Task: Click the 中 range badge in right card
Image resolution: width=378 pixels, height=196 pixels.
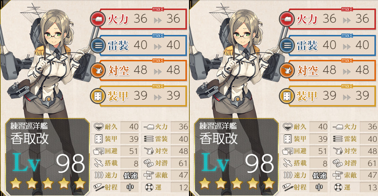Action: pos(319,187)
